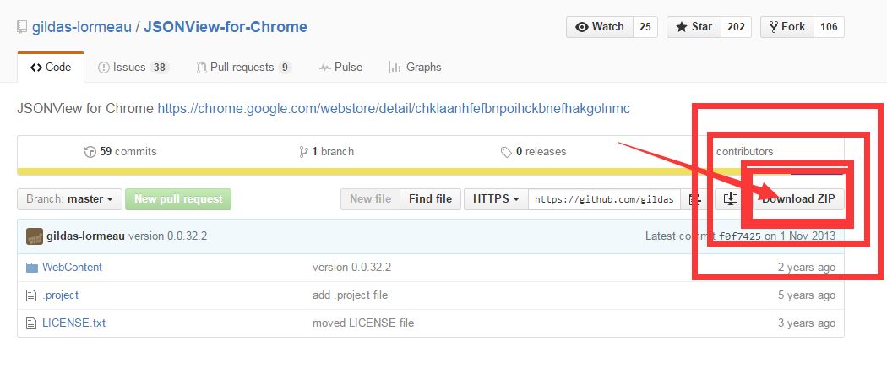Click the copy-to-clipboard icon beside clone URL

point(694,199)
